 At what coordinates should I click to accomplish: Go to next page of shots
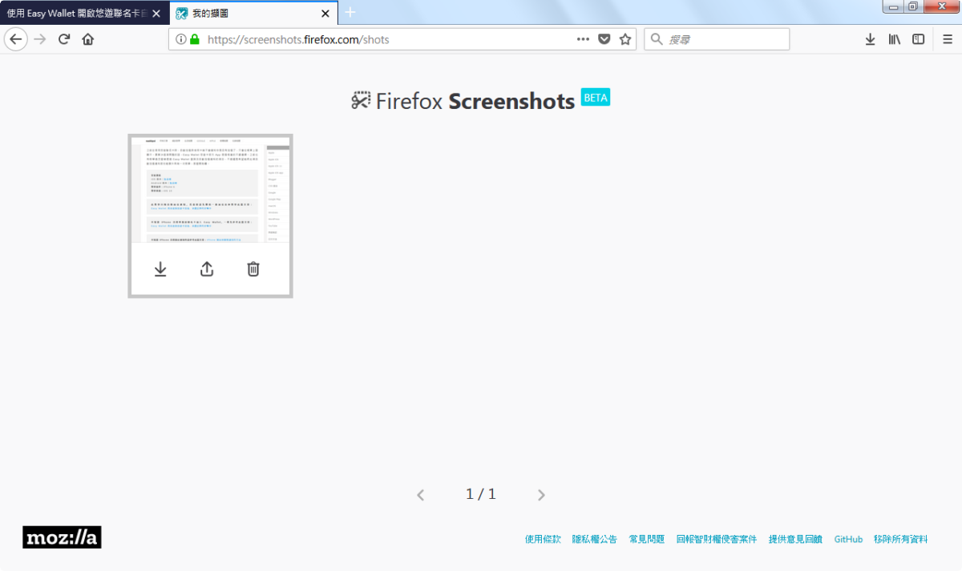click(541, 495)
